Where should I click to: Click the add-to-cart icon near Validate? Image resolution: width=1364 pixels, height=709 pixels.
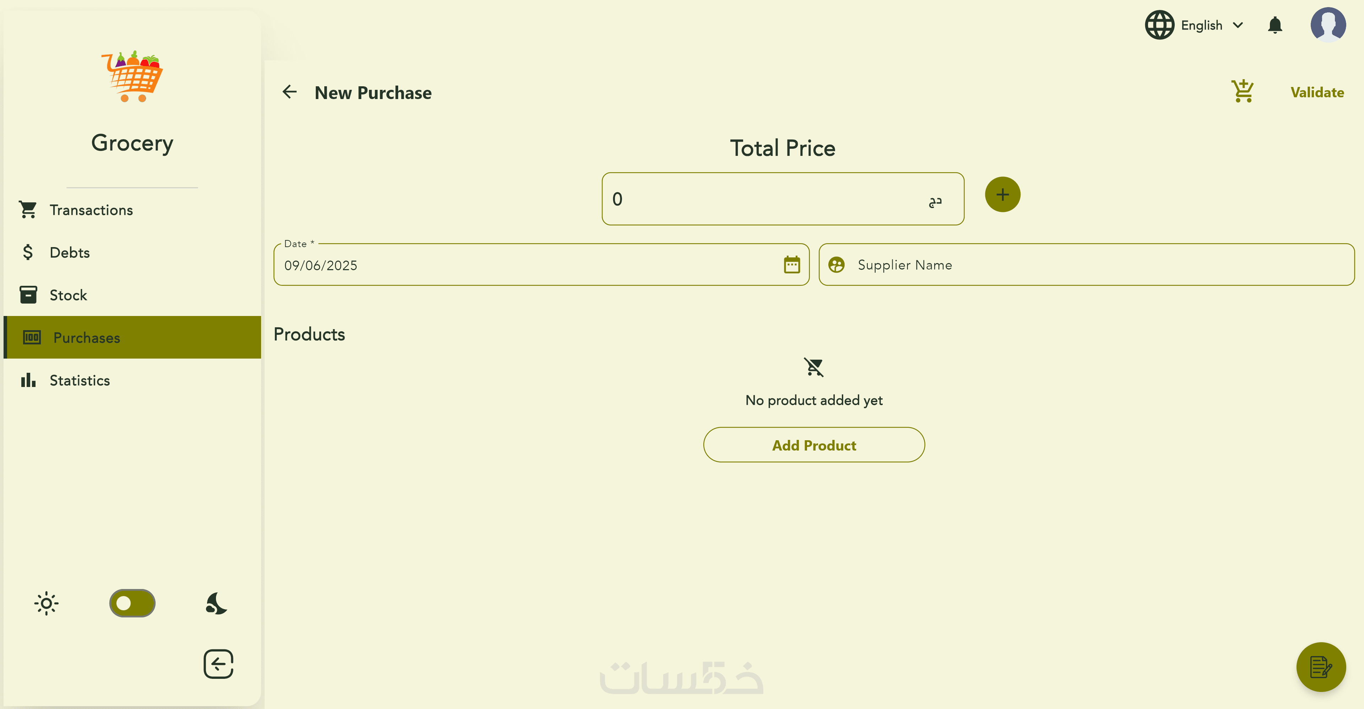[1242, 92]
